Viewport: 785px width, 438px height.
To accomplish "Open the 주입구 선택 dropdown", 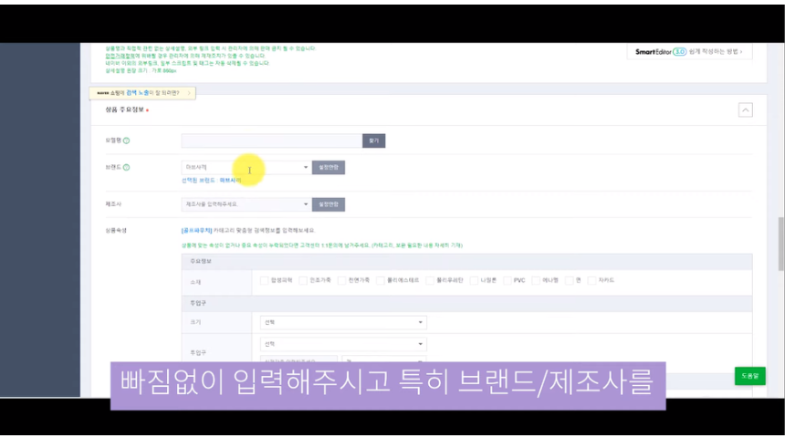I will tap(343, 344).
